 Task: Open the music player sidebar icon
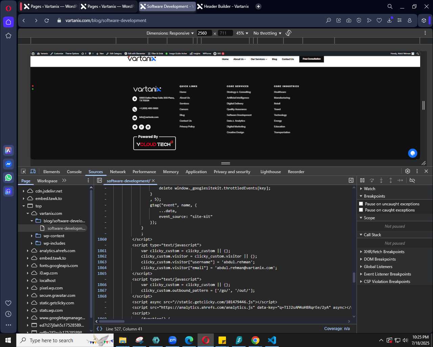click(8, 191)
